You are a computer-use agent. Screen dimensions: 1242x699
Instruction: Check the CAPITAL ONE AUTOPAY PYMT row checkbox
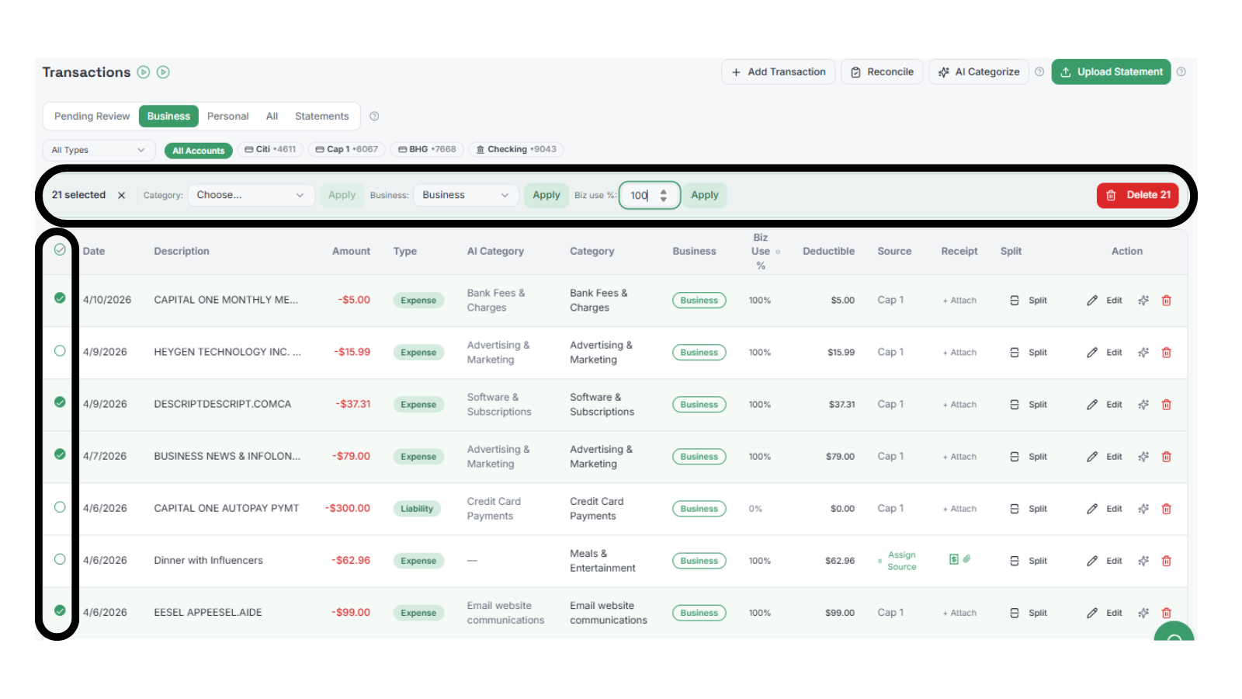point(60,507)
